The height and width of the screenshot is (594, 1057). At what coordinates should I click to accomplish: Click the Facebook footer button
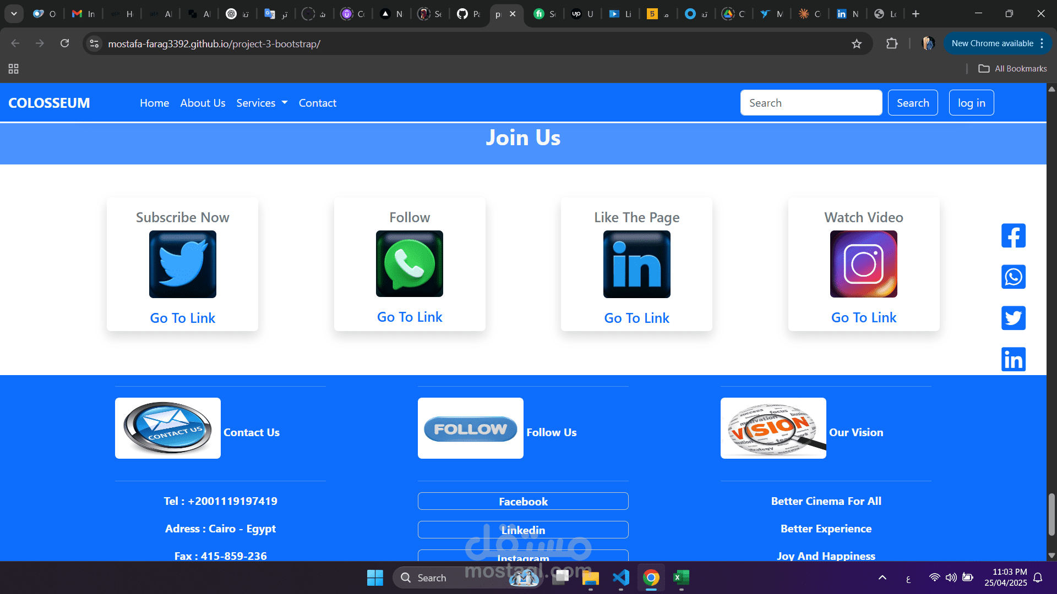(x=523, y=502)
